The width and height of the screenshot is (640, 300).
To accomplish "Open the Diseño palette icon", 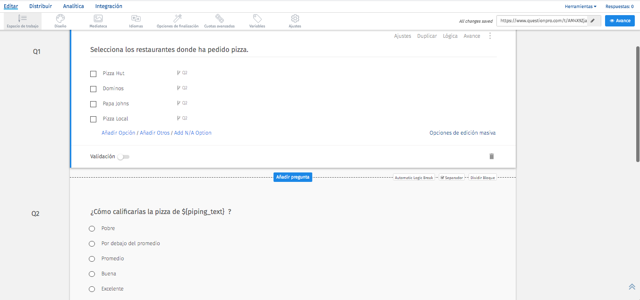I will [60, 19].
